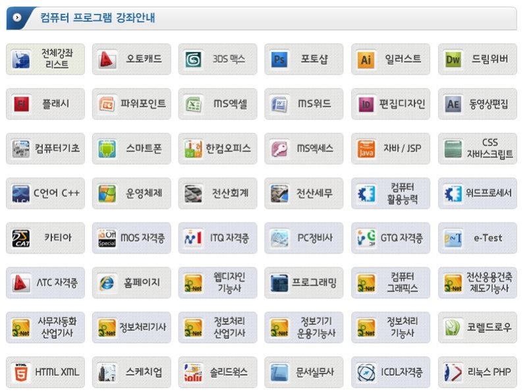Select the 컴퓨터 그래픽스 link
Viewport: 527px width, 392px height.
coord(391,283)
